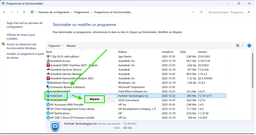Select the HP Accessory WMI Provider icon

[48, 104]
